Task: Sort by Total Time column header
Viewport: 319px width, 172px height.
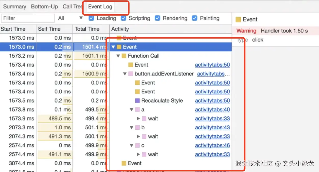Action: click(91, 29)
